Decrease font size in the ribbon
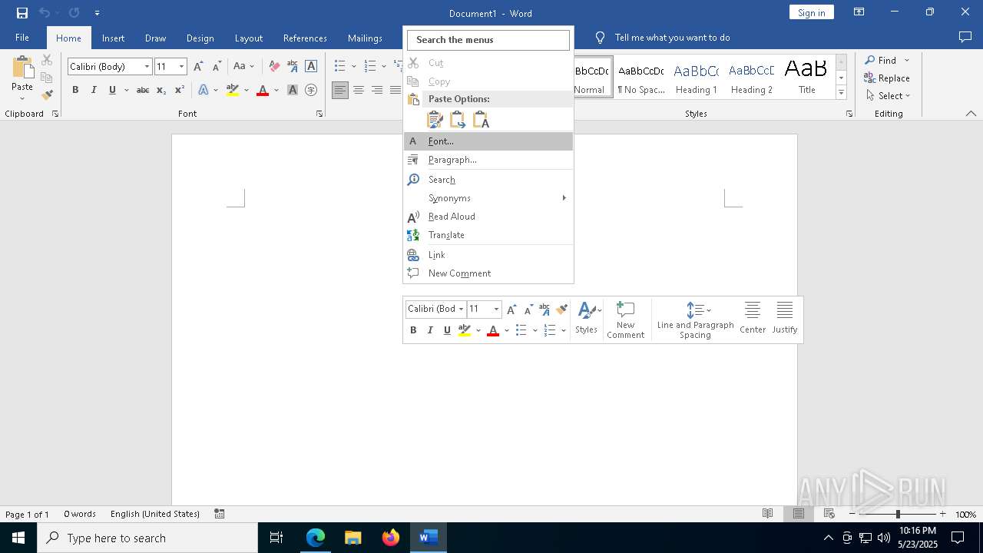 (x=217, y=67)
